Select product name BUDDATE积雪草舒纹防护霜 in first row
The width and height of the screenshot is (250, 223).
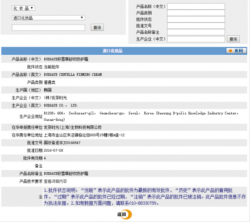(66, 59)
